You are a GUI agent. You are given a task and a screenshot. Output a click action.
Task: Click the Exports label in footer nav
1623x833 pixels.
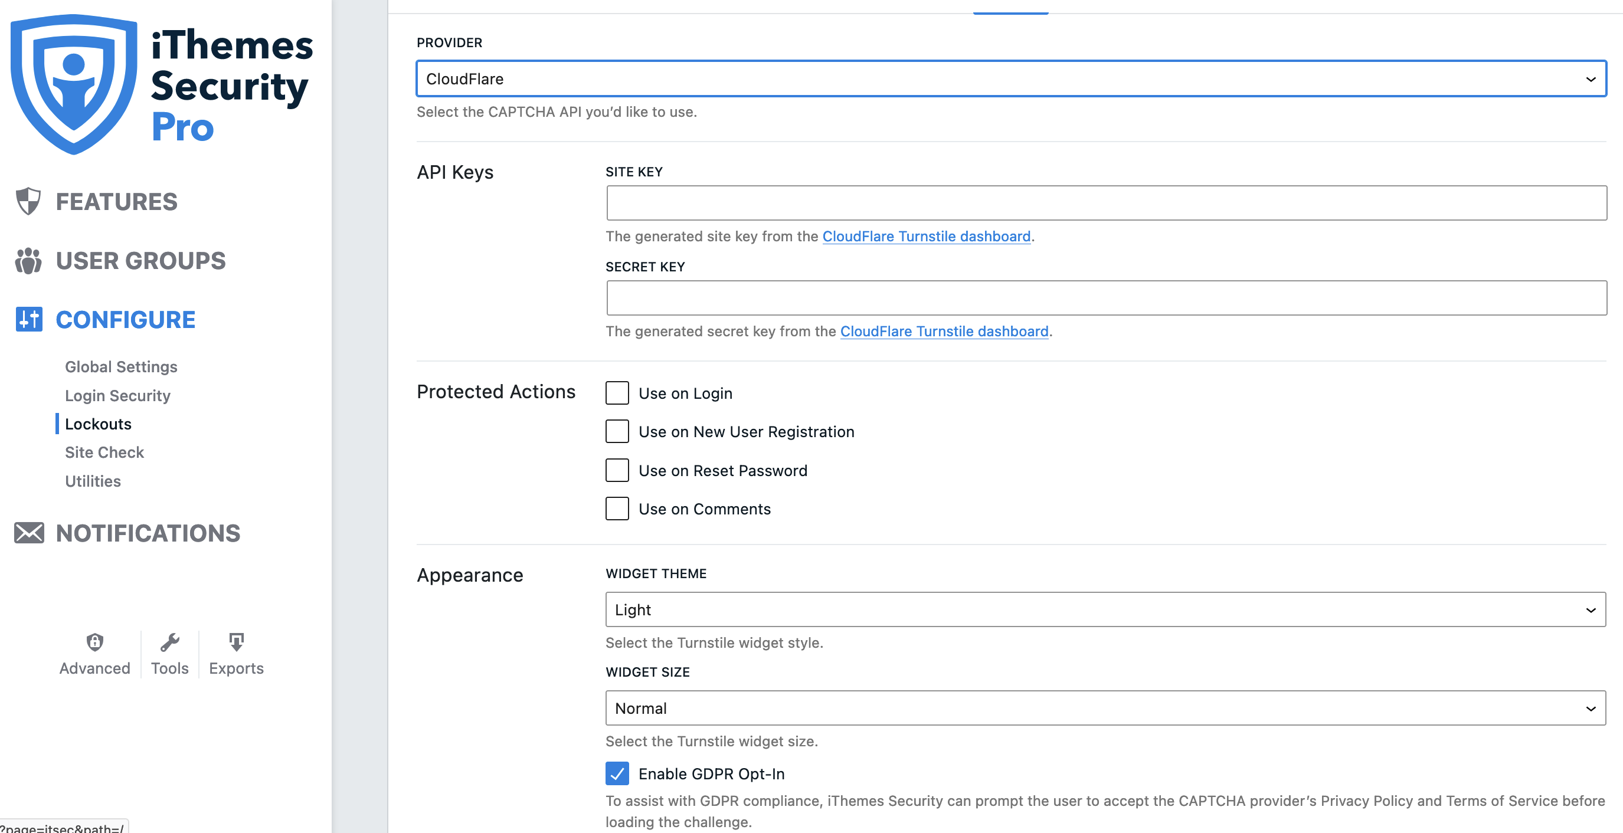[236, 668]
